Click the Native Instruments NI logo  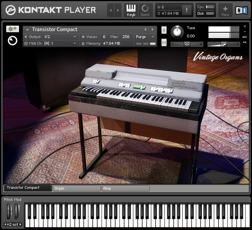click(x=242, y=10)
